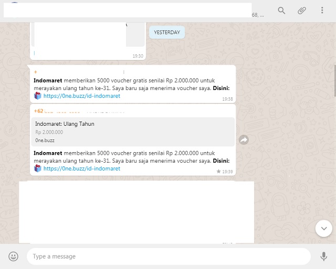Open the three-dot chat menu
This screenshot has width=336, height=269.
(x=322, y=11)
